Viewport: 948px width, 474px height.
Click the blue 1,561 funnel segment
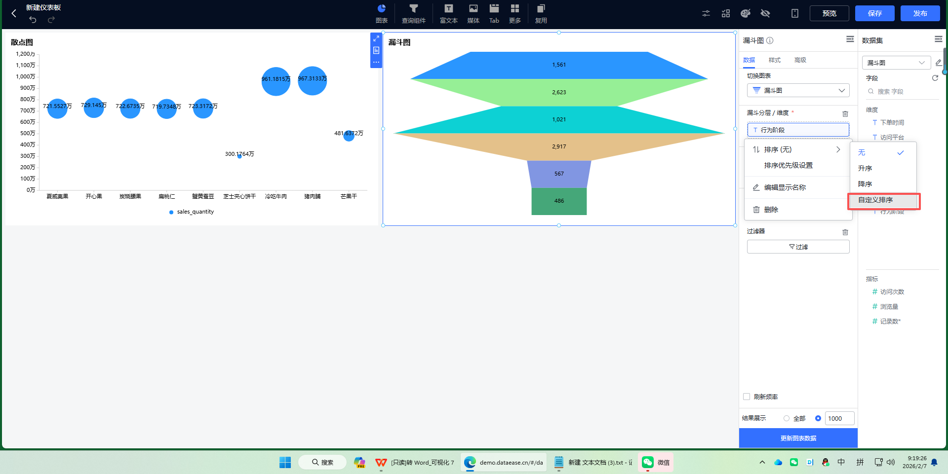point(559,65)
